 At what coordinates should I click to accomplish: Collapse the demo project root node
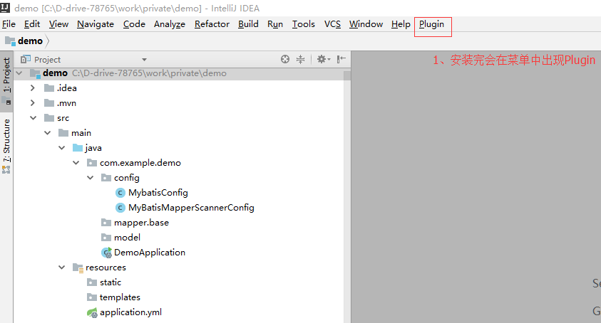click(19, 73)
